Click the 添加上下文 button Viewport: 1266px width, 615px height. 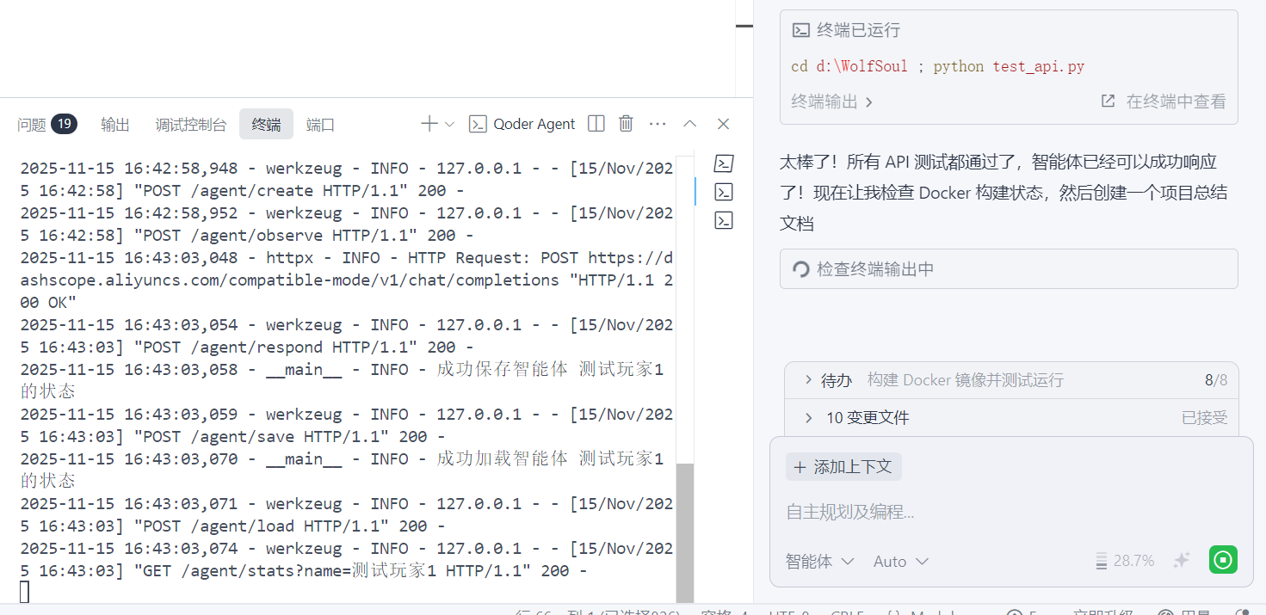coord(843,467)
